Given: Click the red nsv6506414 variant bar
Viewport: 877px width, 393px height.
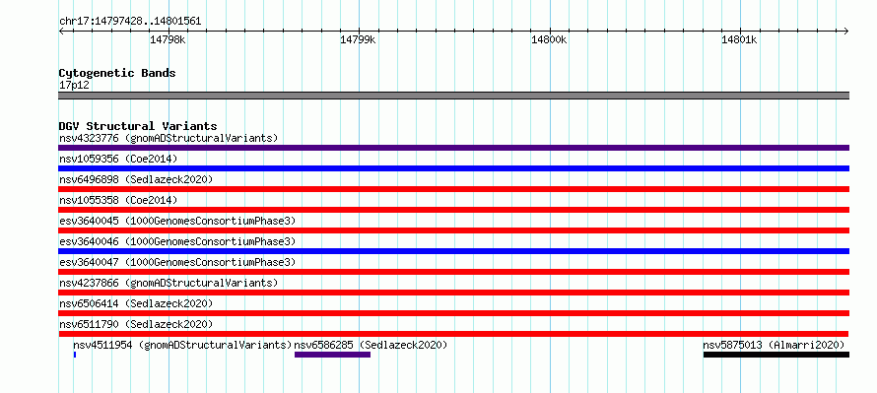Looking at the screenshot, I should pos(453,313).
